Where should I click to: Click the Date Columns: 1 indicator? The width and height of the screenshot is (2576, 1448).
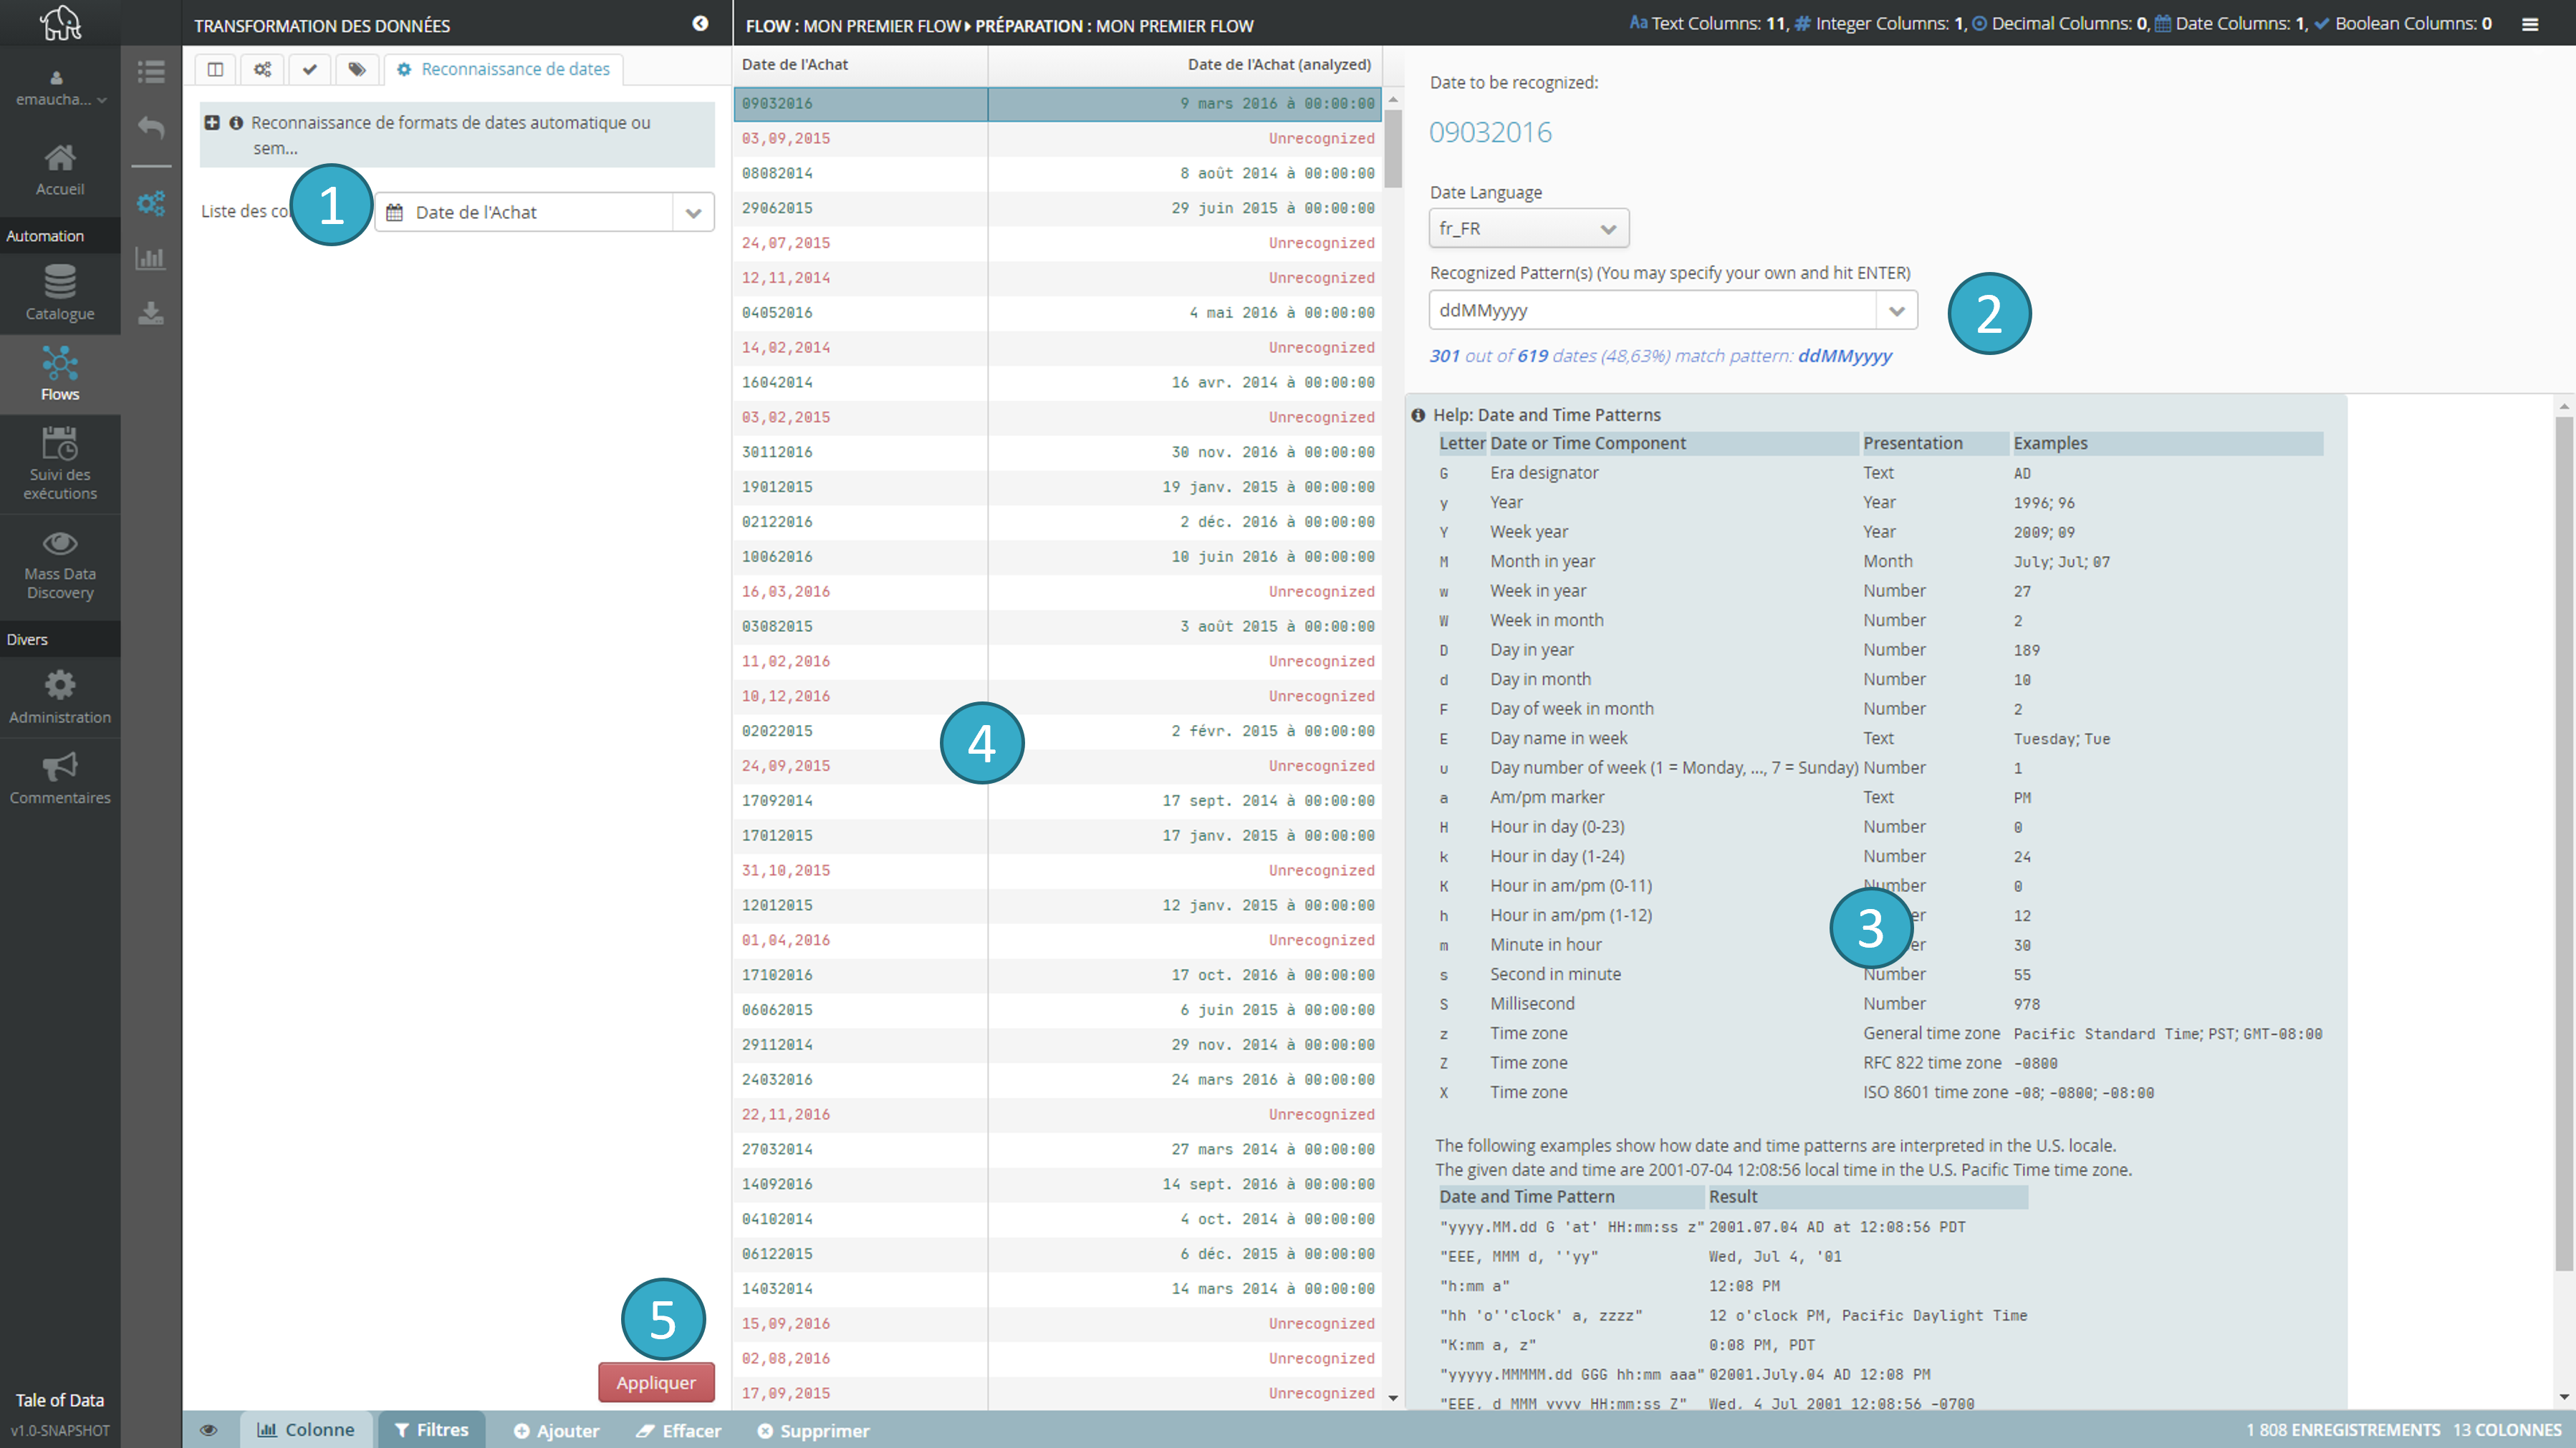pyautogui.click(x=2230, y=23)
